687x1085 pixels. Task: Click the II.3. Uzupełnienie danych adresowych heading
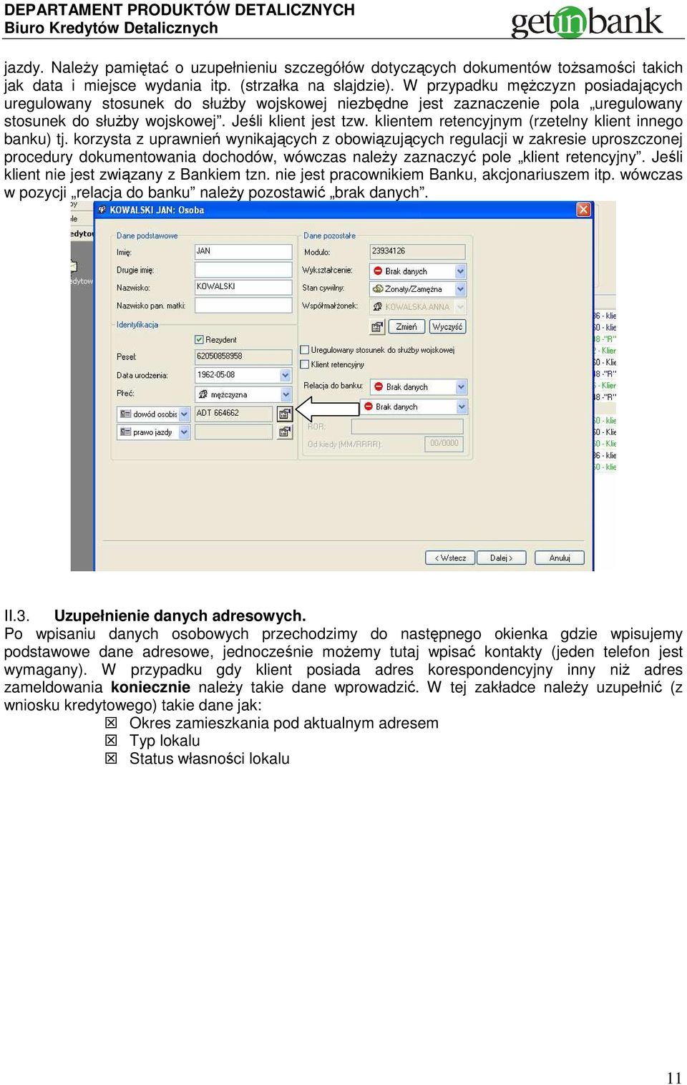point(155,616)
